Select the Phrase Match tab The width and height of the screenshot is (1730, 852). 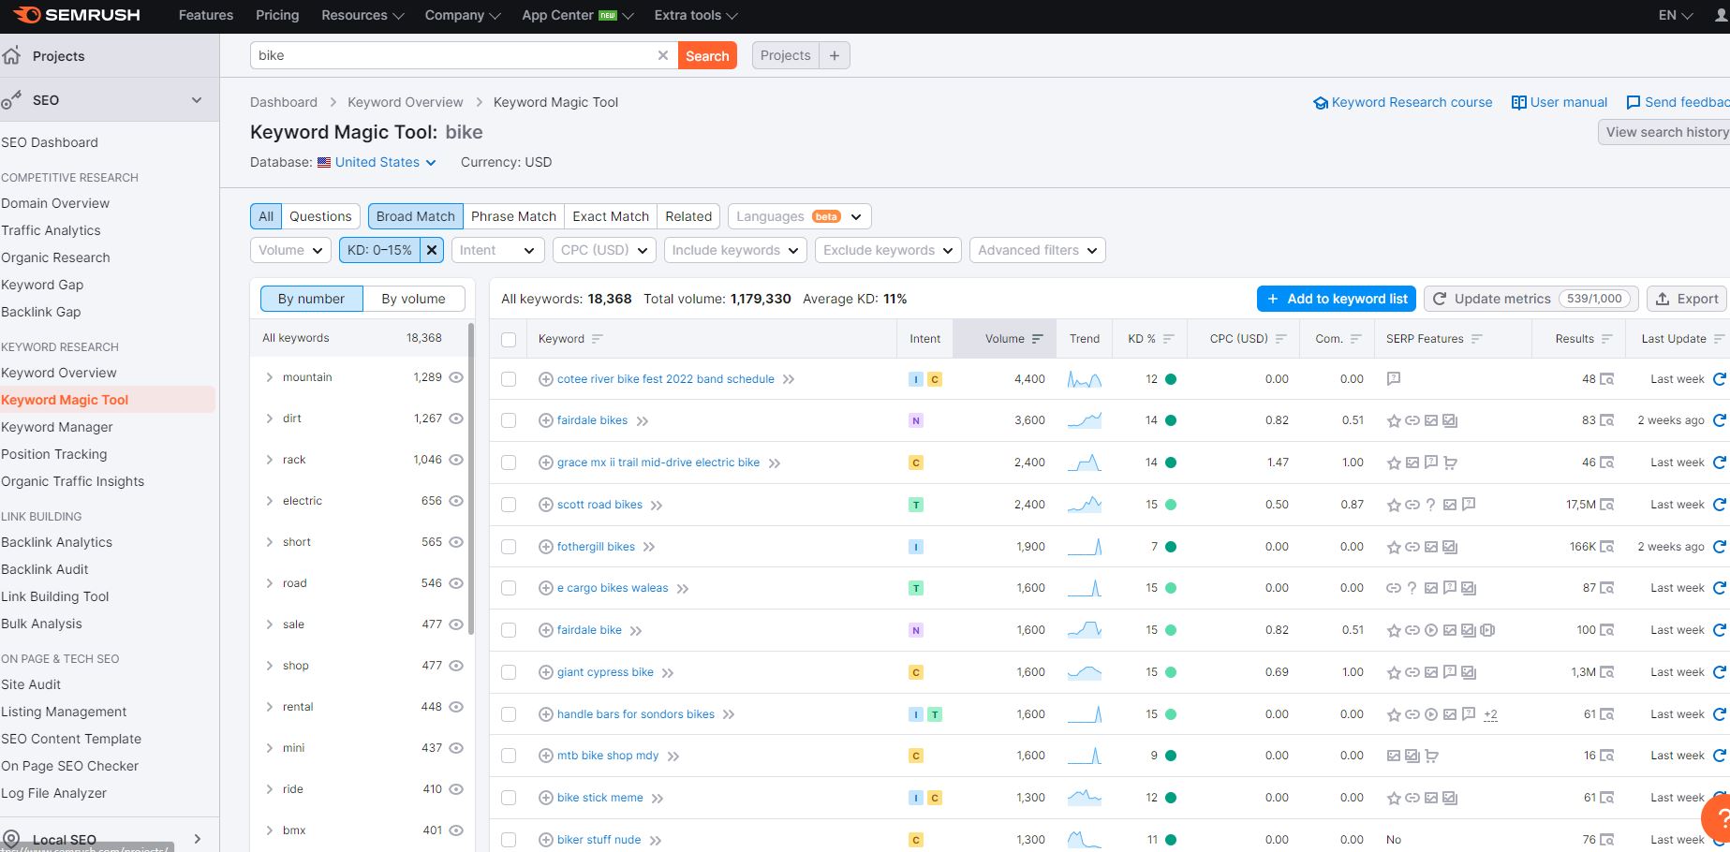[513, 216]
